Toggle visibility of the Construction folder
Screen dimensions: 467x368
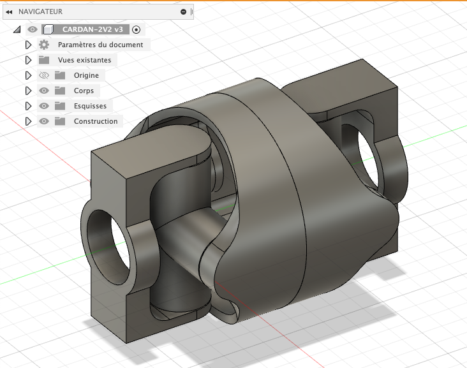pos(44,121)
